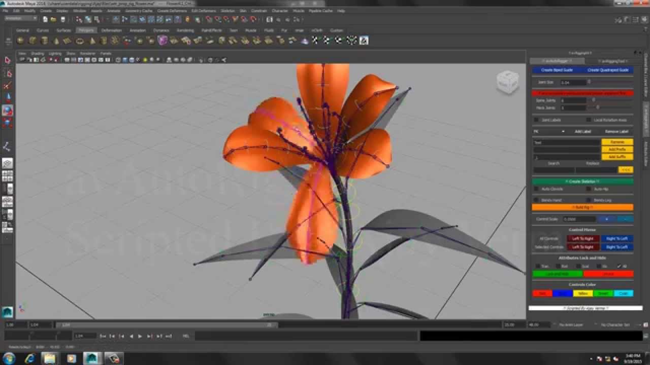Open Windows Start menu
650x365 pixels.
[x=9, y=358]
